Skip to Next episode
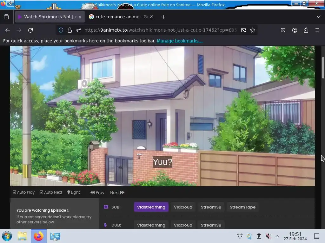The height and width of the screenshot is (243, 325). tap(117, 193)
